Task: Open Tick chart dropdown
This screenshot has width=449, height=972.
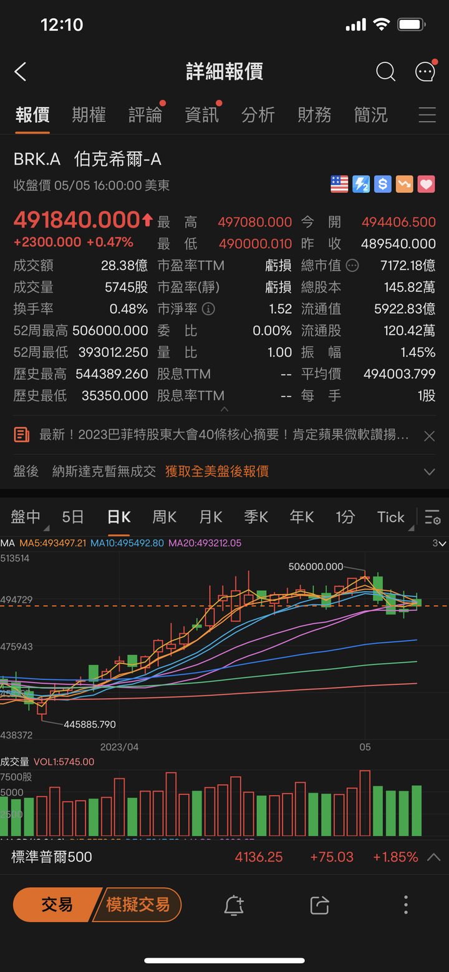Action: tap(394, 517)
